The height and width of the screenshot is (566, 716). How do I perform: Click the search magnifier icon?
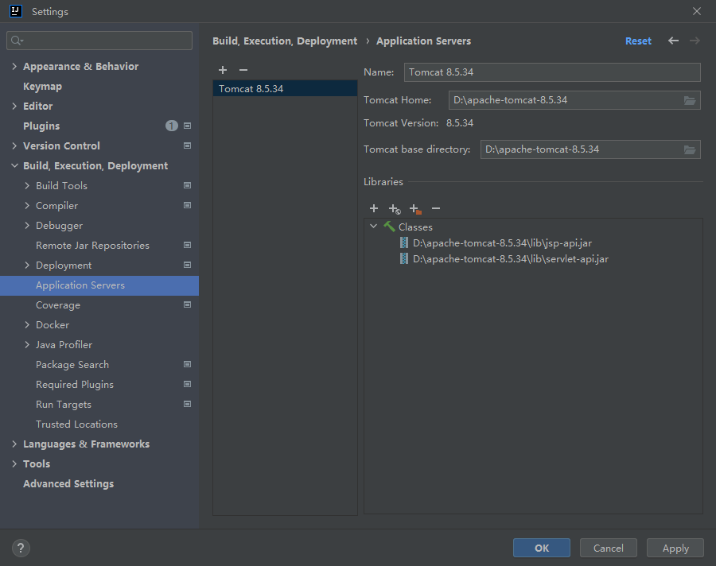(x=17, y=41)
